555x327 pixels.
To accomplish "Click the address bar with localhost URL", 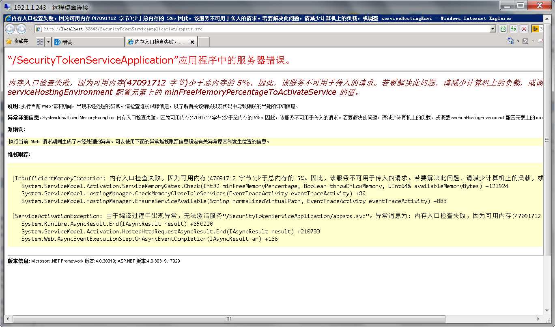I will [262, 29].
